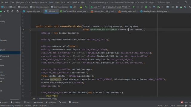Viewport: 191px width, 107px height.
Task: Click the Make Project hammer icon
Action: tap(86, 7)
